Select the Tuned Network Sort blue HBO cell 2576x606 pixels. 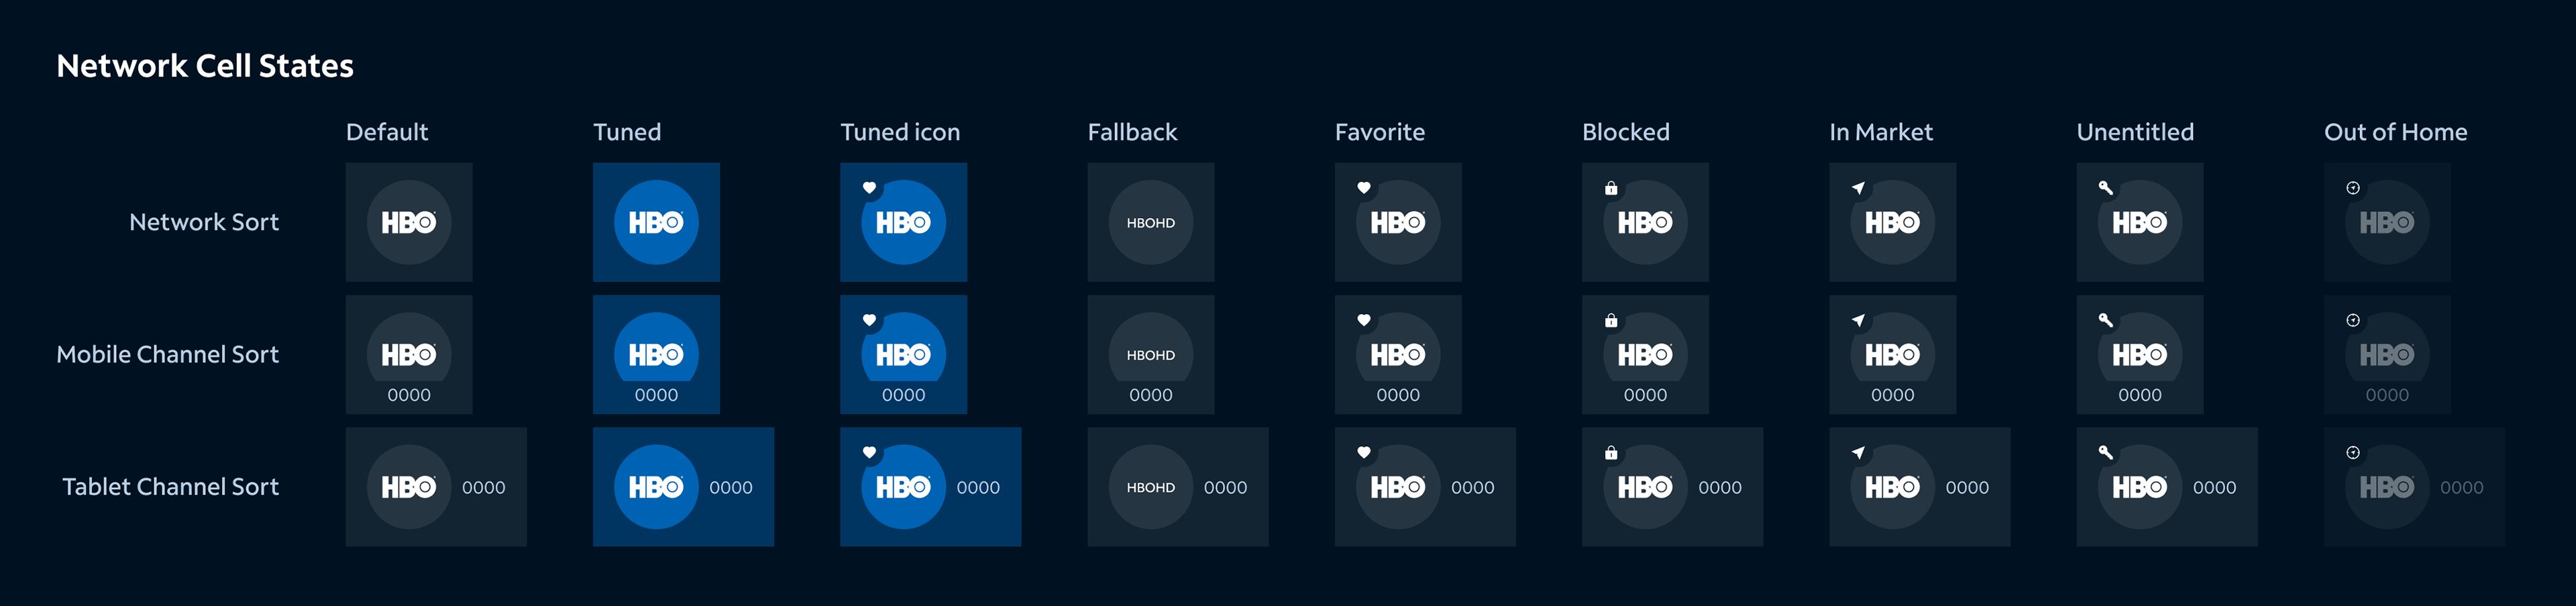(x=656, y=222)
